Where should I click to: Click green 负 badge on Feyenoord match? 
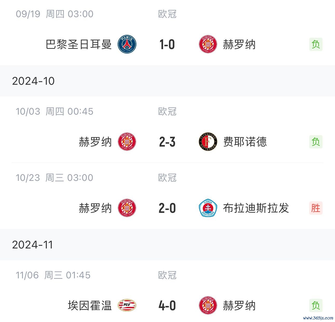(316, 142)
